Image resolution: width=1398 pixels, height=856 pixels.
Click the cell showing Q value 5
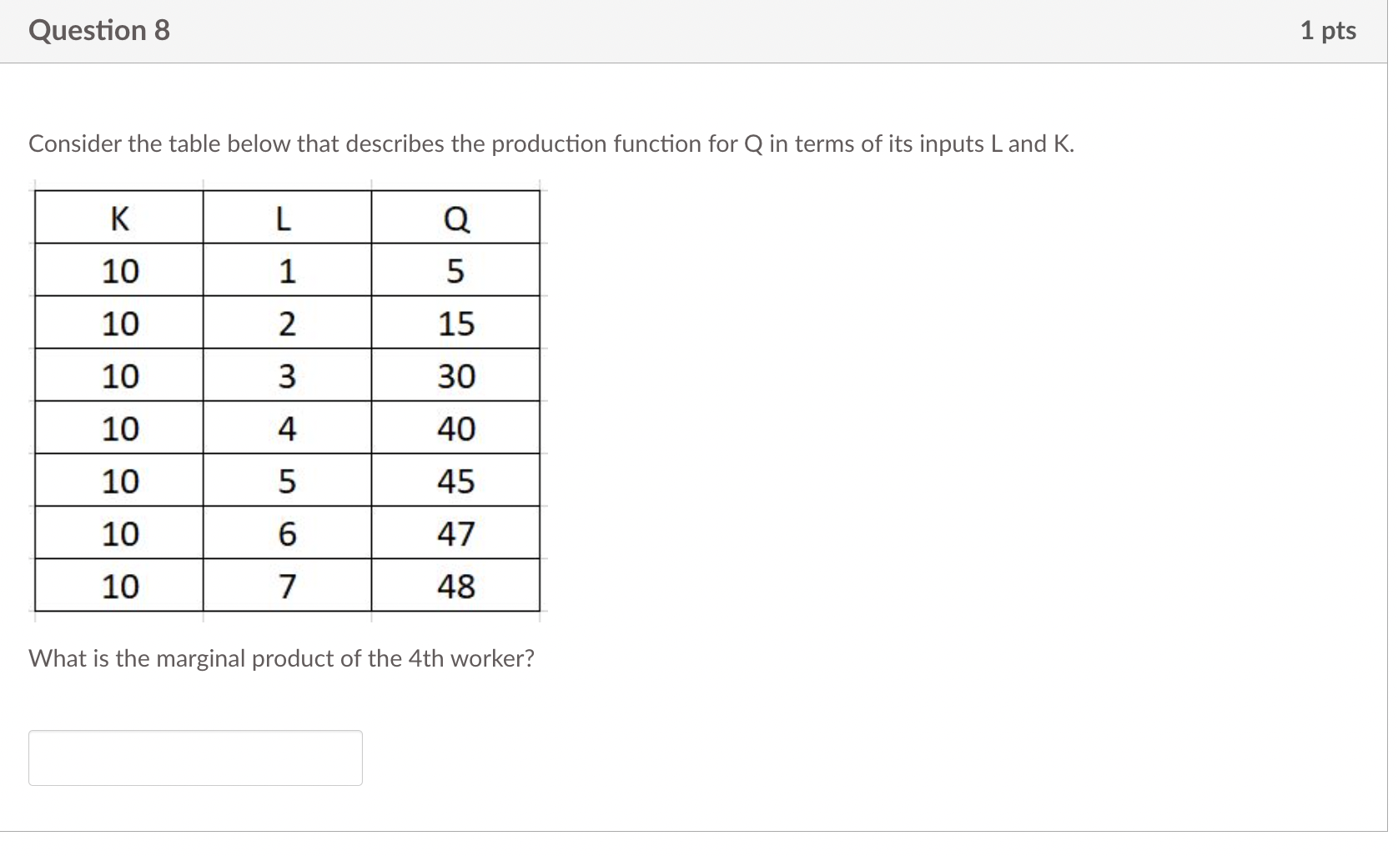(455, 271)
